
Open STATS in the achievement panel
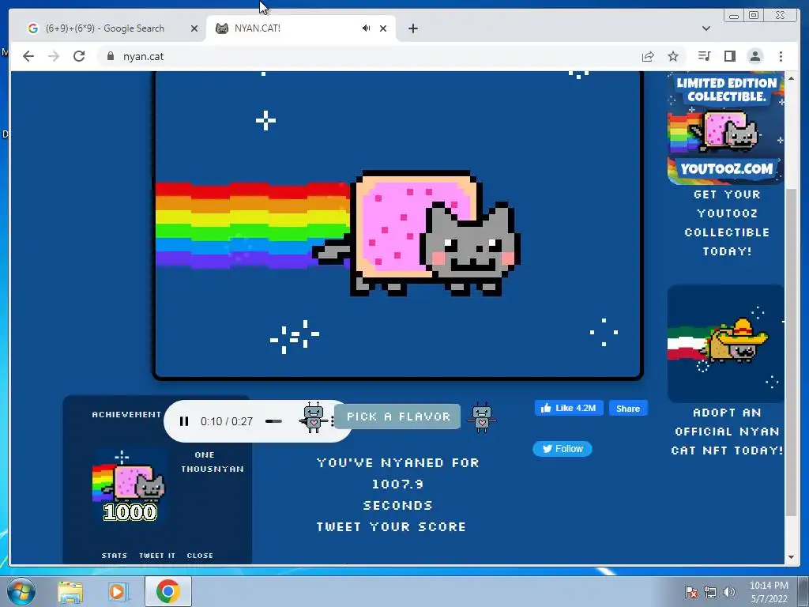tap(115, 556)
